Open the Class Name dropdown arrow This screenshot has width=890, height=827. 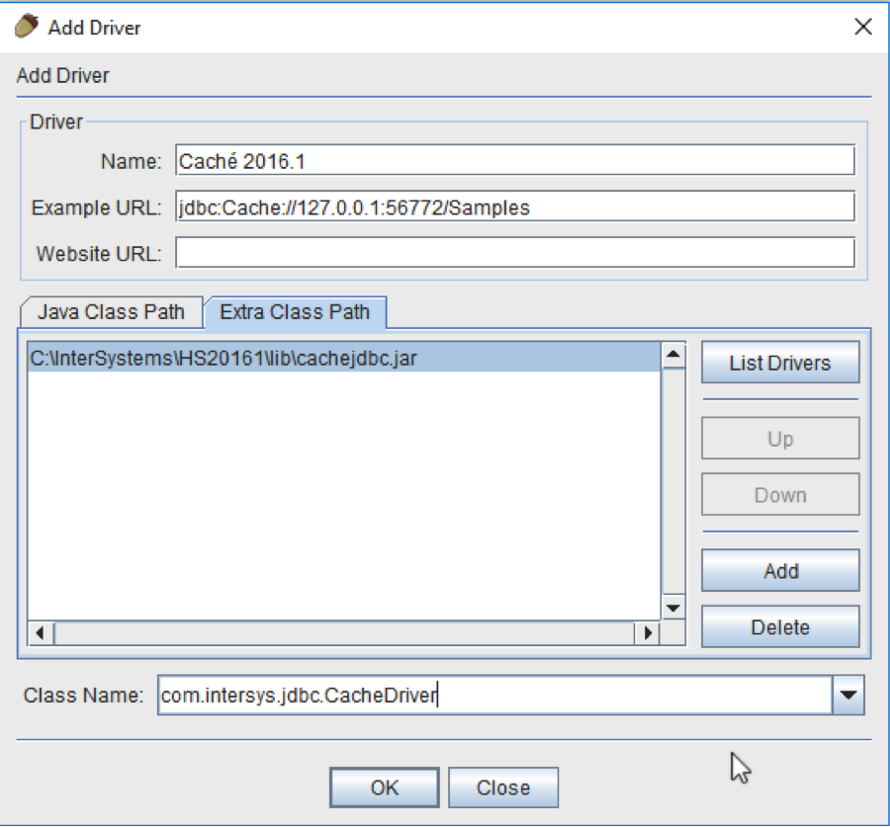pos(847,696)
